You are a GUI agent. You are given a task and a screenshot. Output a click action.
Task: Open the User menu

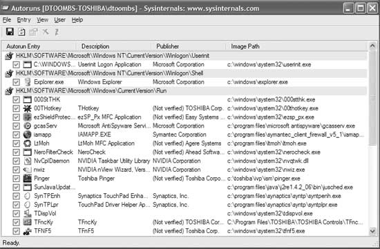(60, 20)
